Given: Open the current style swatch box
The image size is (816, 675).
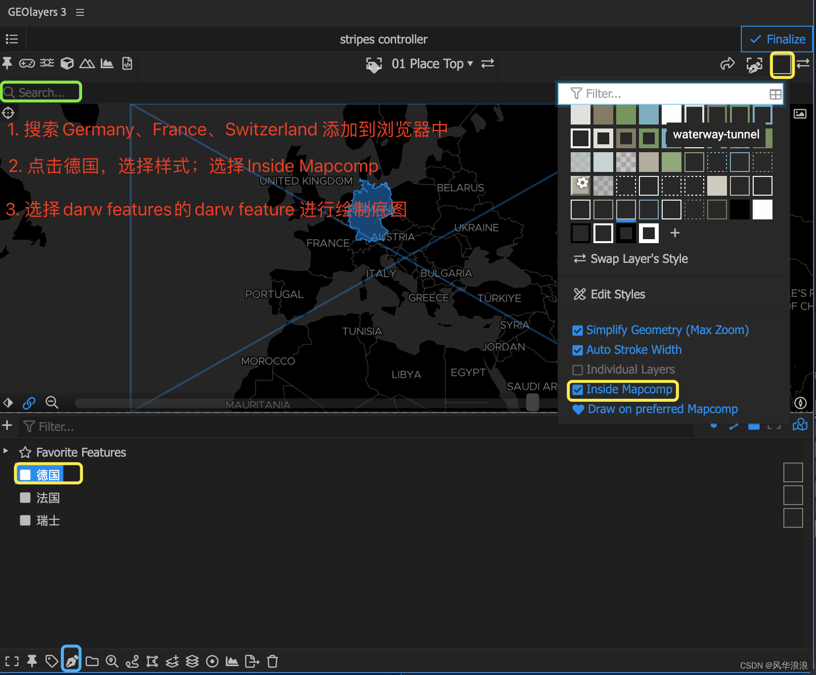Looking at the screenshot, I should [x=782, y=65].
